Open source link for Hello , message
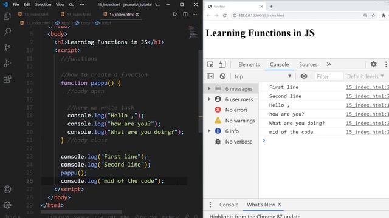The image size is (389, 218). (x=367, y=105)
